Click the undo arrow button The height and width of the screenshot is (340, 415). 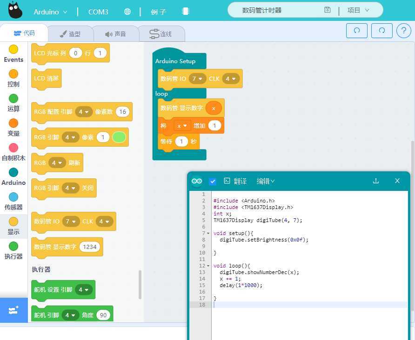click(x=356, y=31)
